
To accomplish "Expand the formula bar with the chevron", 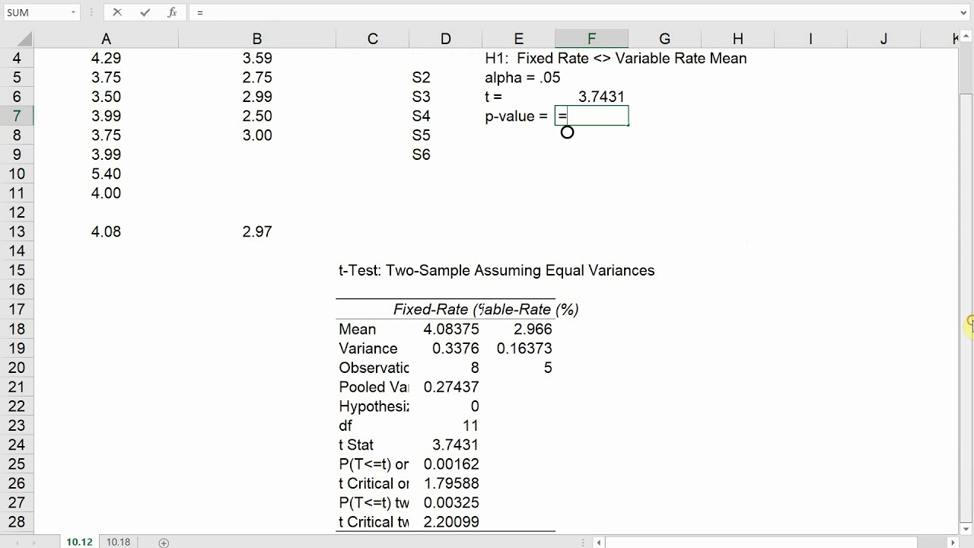I will pos(964,12).
